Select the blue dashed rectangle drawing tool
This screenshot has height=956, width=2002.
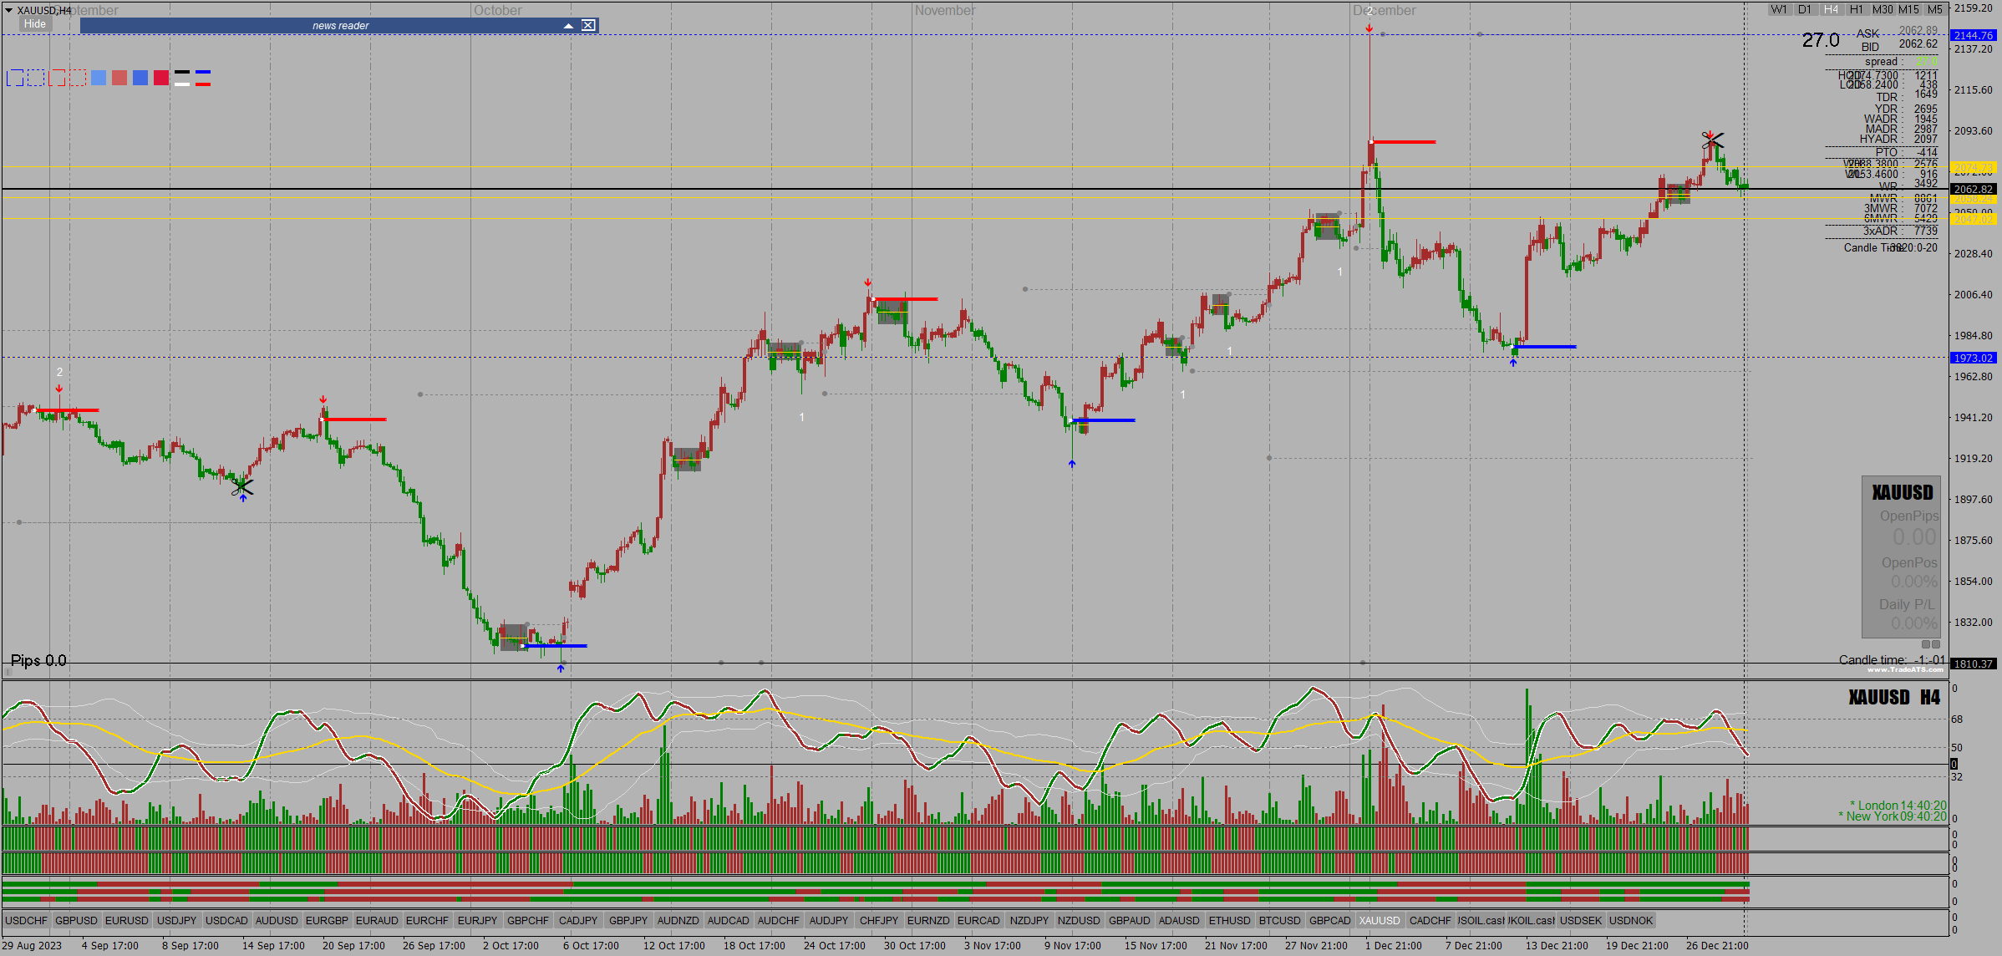(36, 79)
